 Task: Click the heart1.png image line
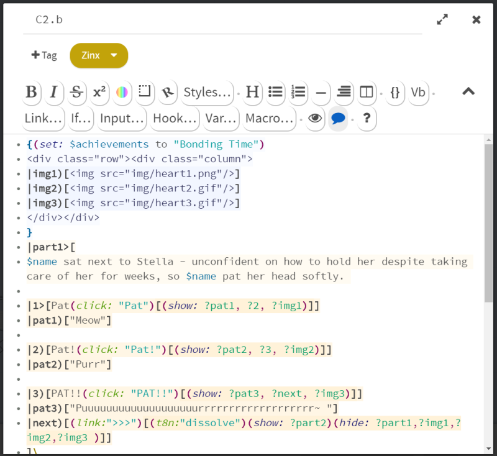[x=134, y=174]
